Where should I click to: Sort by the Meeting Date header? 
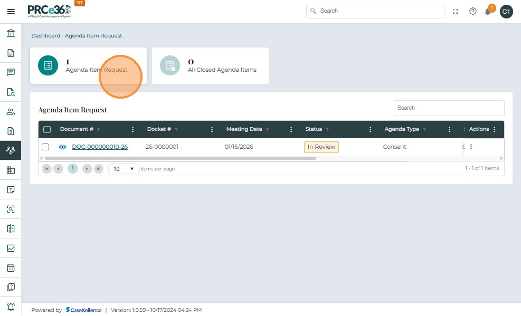pos(244,129)
